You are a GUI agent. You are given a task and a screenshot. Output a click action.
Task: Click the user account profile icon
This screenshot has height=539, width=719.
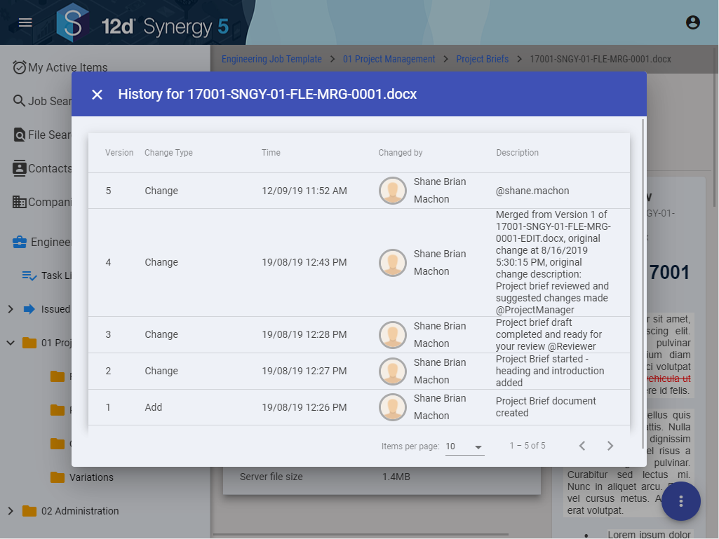(x=693, y=22)
